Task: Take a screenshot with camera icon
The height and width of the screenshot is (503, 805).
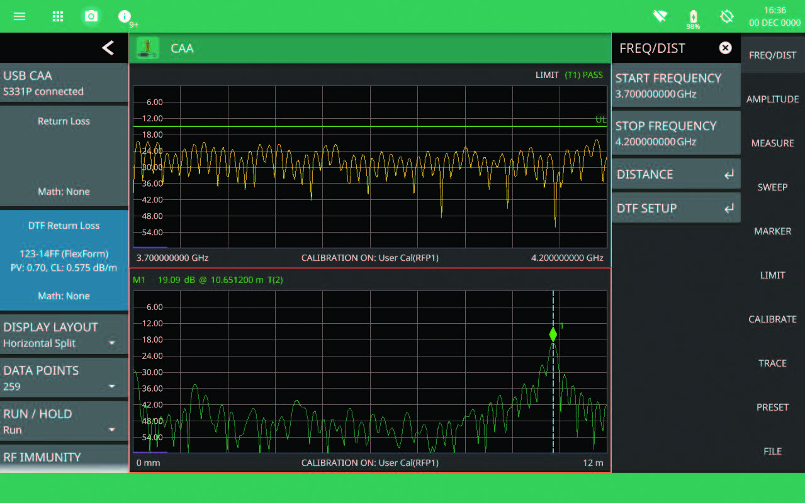Action: pyautogui.click(x=91, y=16)
